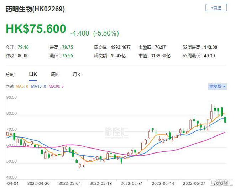The width and height of the screenshot is (235, 188).
Task: Select the 日K chart tab
Action: click(x=33, y=74)
